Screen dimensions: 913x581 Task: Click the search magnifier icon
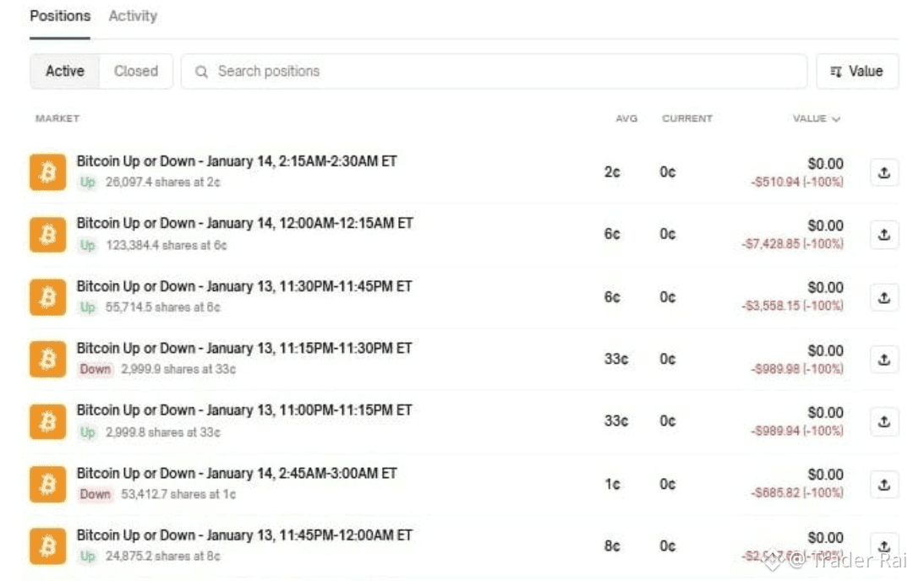pyautogui.click(x=201, y=72)
